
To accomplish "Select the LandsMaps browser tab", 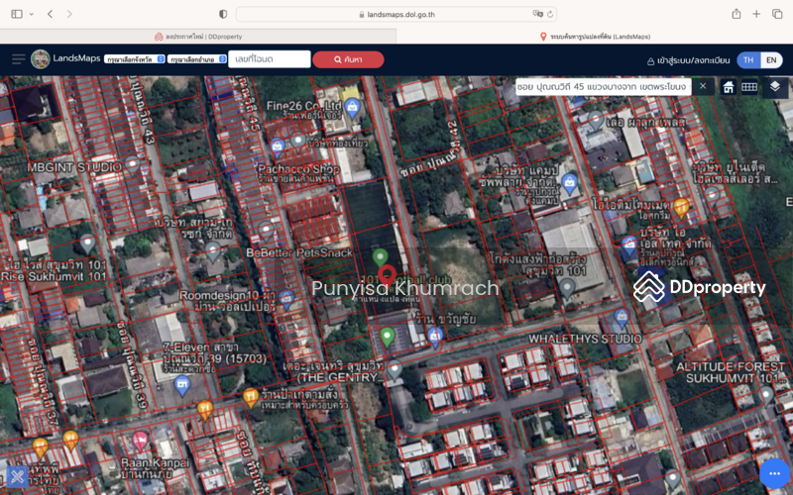I will point(595,37).
